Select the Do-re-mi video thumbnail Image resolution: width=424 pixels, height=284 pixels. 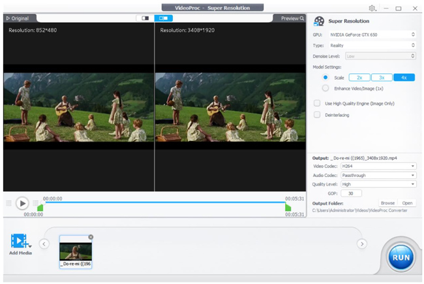click(x=76, y=252)
